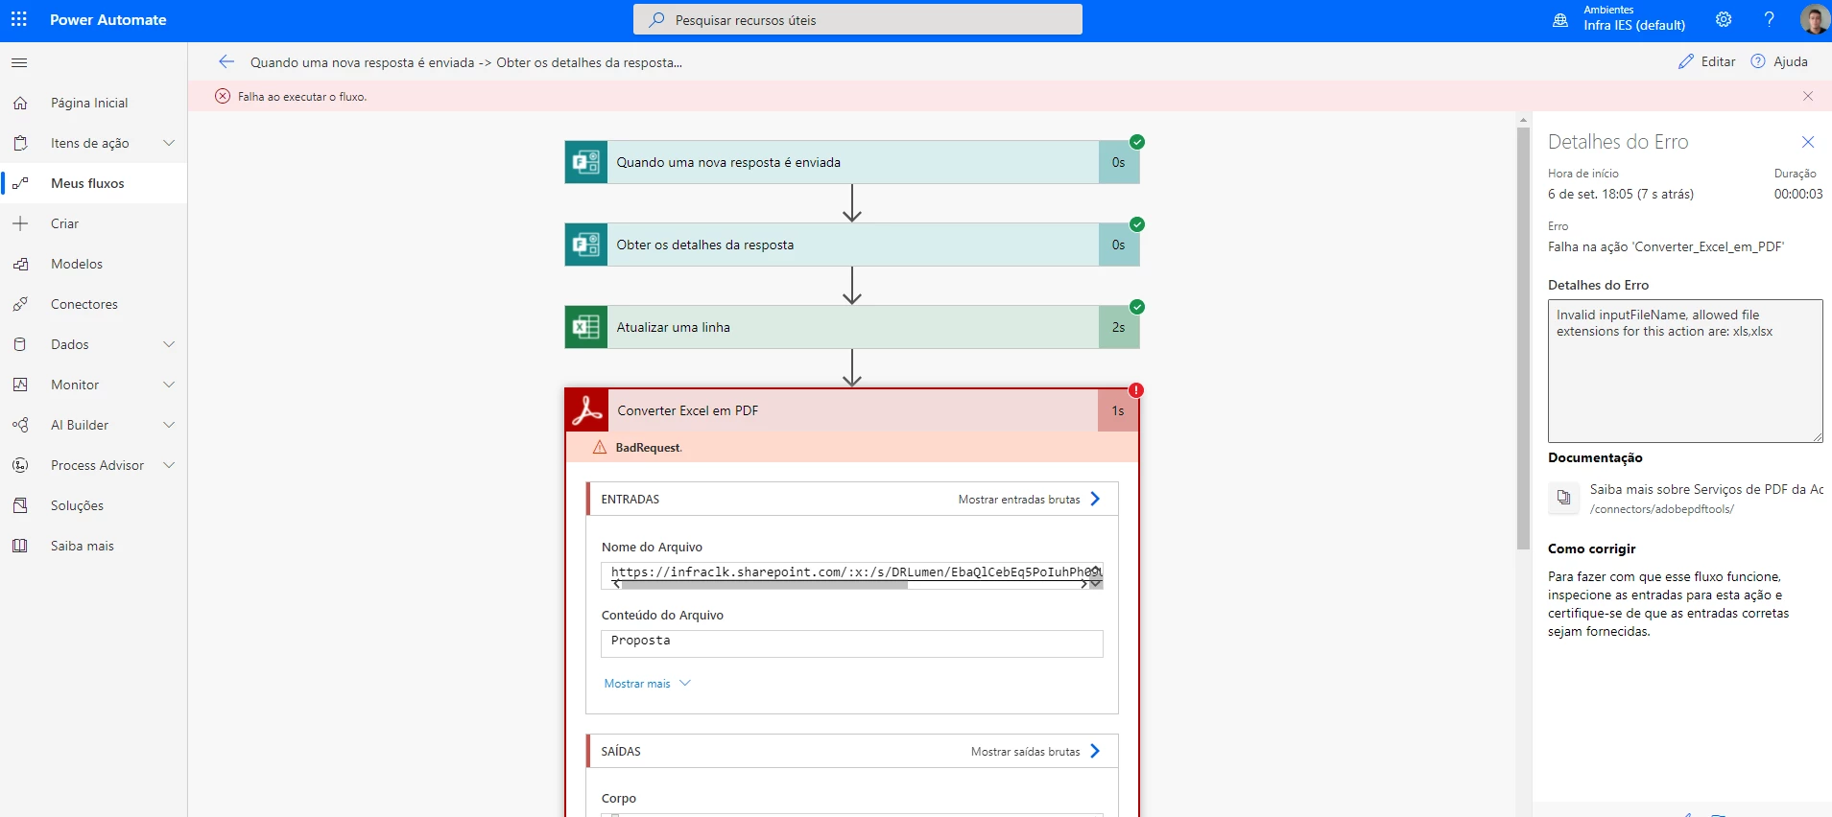1832x817 pixels.
Task: Click the red error badge on Converter step
Action: tap(1136, 390)
